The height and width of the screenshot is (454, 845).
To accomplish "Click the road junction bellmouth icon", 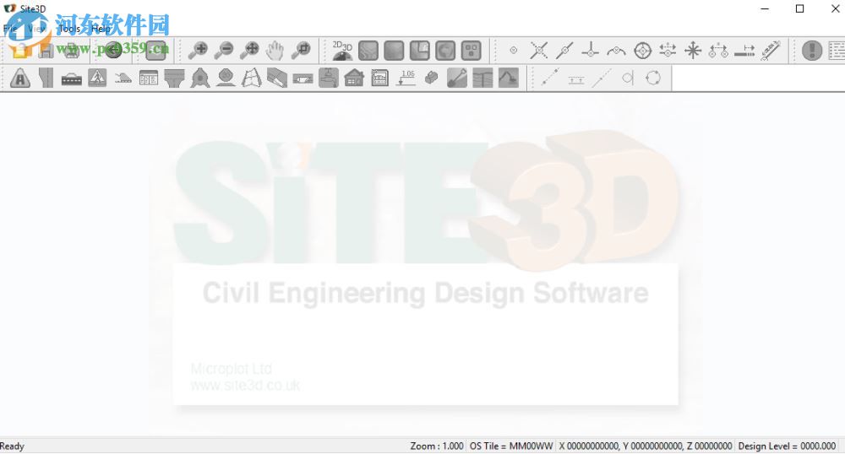I will tap(175, 78).
